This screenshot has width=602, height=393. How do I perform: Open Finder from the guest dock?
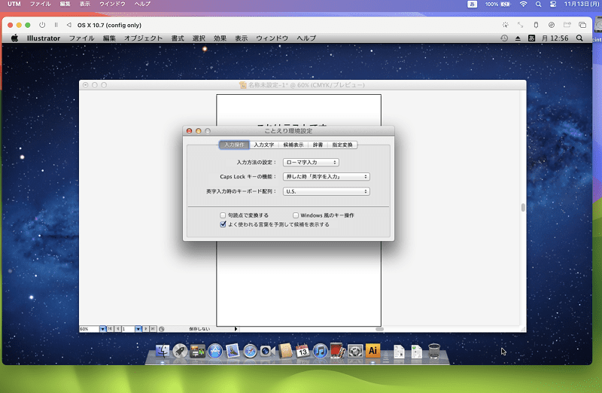click(163, 351)
